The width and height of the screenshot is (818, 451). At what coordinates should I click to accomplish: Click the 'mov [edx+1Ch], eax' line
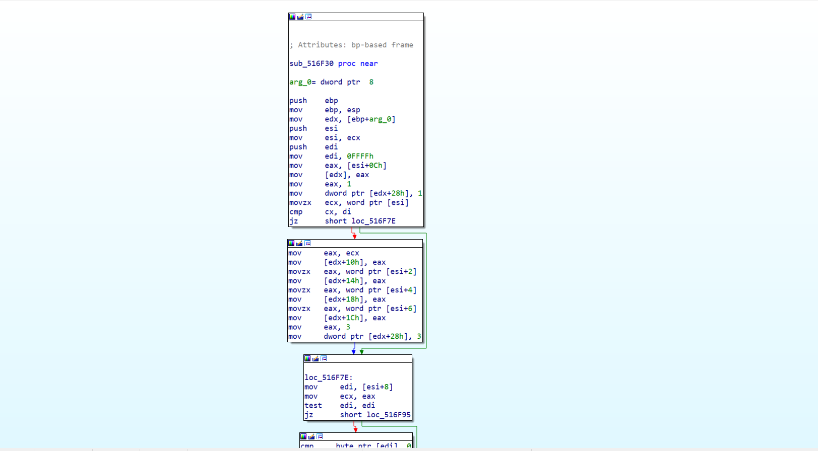(x=337, y=318)
